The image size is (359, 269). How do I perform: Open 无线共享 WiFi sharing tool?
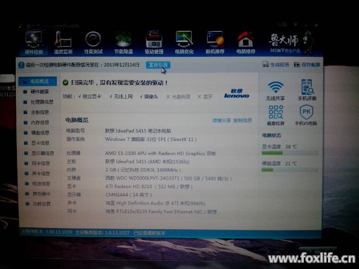(276, 90)
